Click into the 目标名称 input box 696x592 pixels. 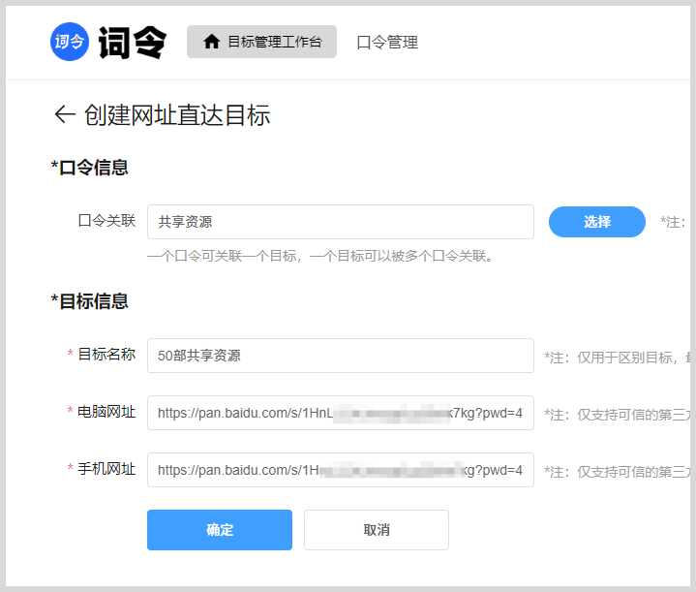pyautogui.click(x=340, y=356)
